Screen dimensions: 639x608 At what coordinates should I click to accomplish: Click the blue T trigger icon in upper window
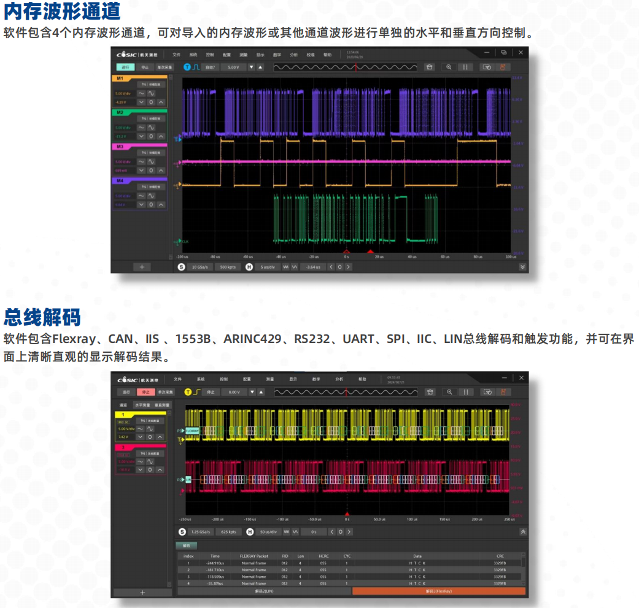tap(187, 67)
